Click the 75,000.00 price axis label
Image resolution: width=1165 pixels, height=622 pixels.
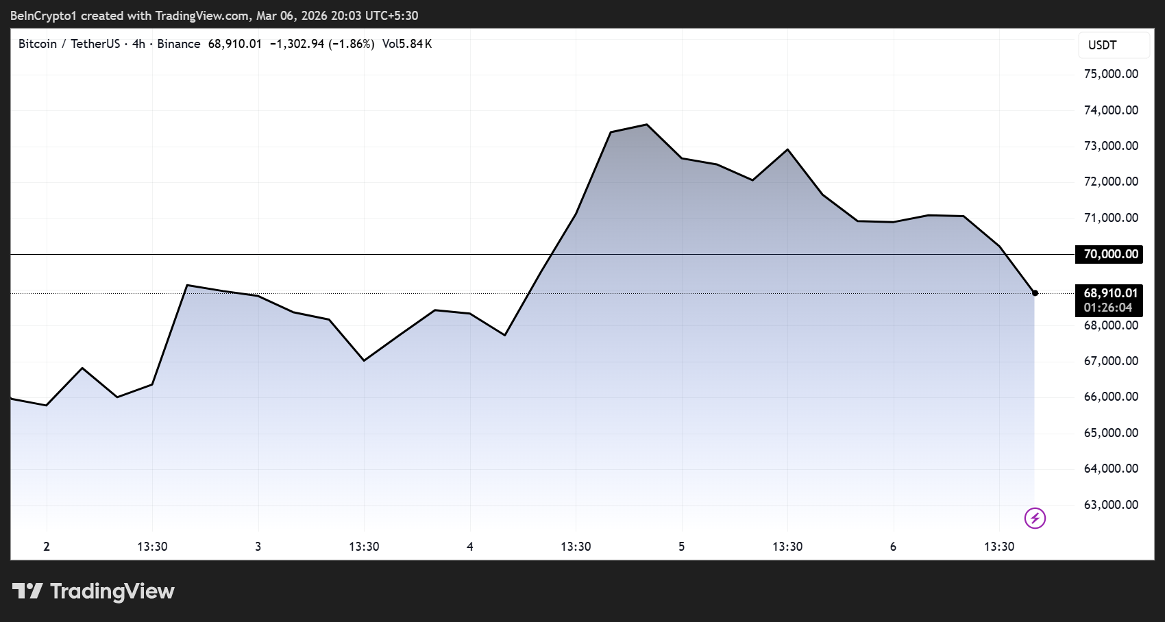(1111, 74)
